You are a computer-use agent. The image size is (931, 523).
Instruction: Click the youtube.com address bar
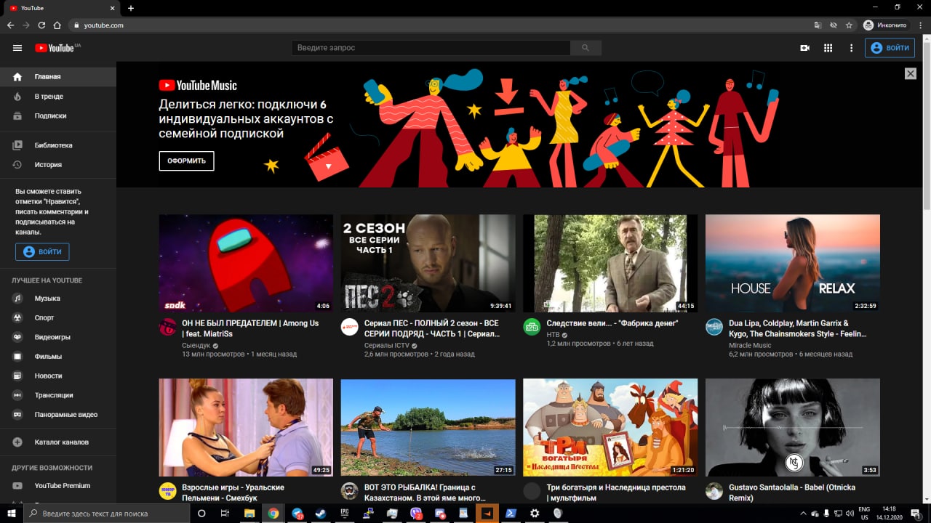tap(436, 25)
